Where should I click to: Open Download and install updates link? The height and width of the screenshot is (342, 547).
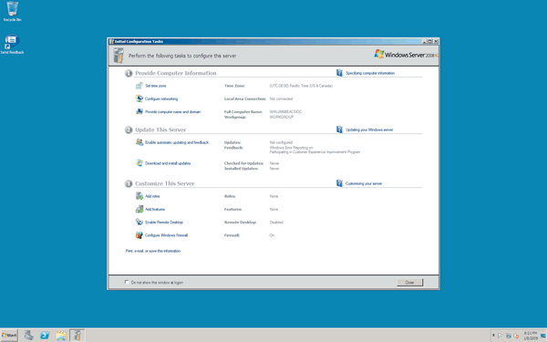coord(168,163)
